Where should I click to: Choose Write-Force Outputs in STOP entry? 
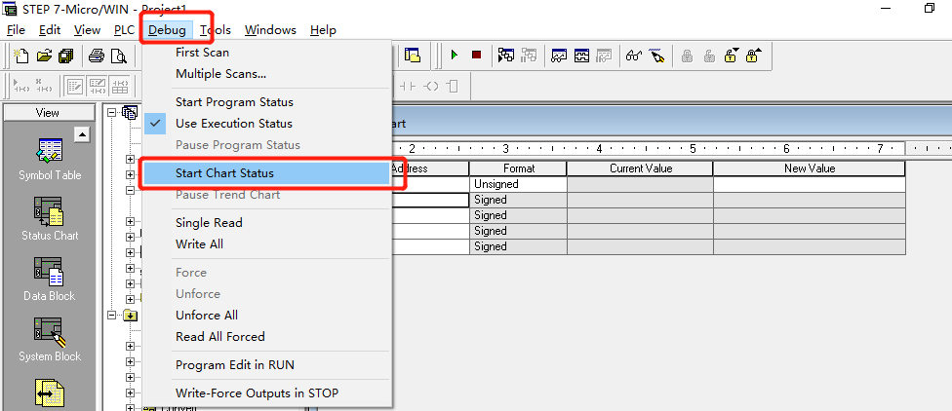(257, 393)
